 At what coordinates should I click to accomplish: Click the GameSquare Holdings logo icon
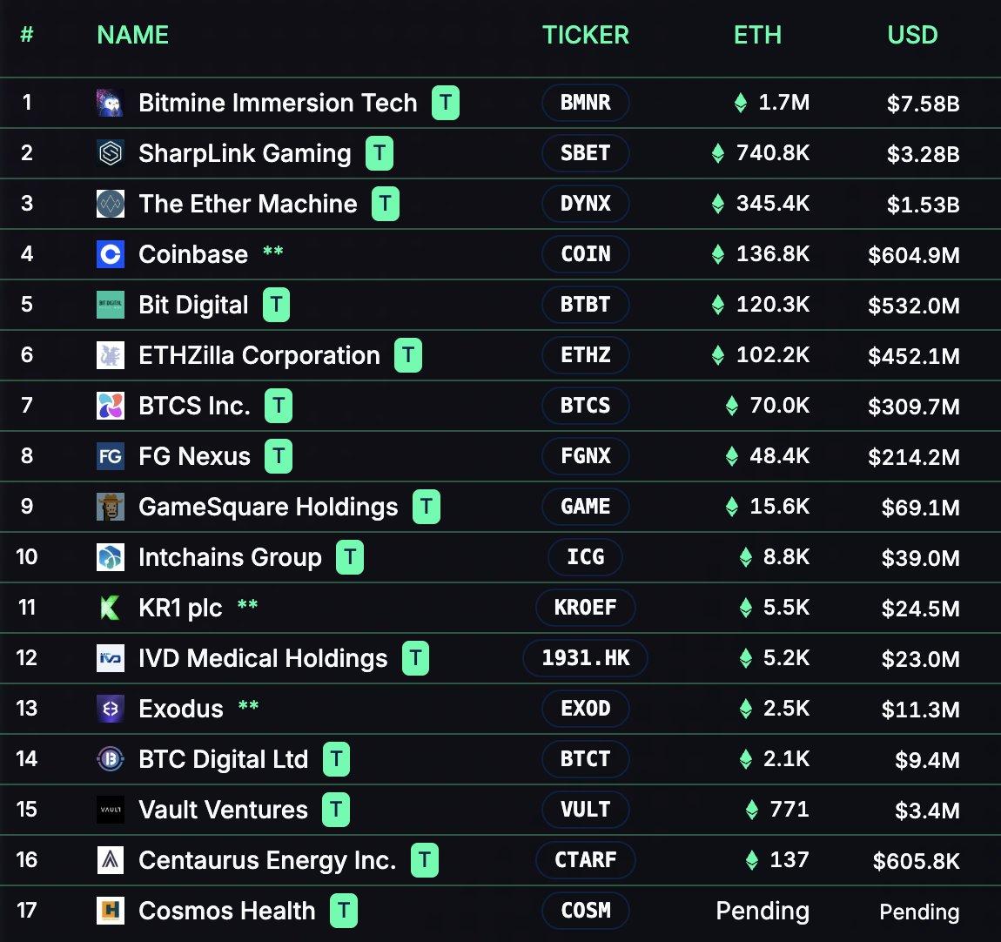tap(111, 507)
